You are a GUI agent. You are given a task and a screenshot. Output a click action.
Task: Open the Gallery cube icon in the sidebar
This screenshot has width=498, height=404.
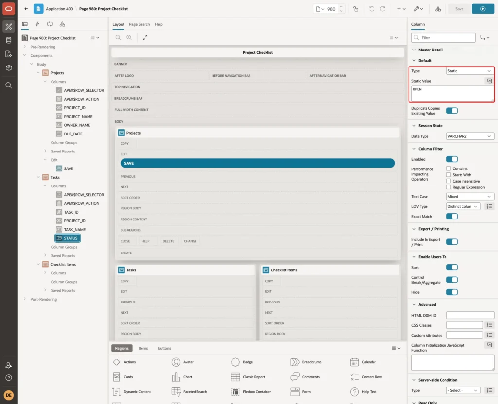tap(9, 67)
